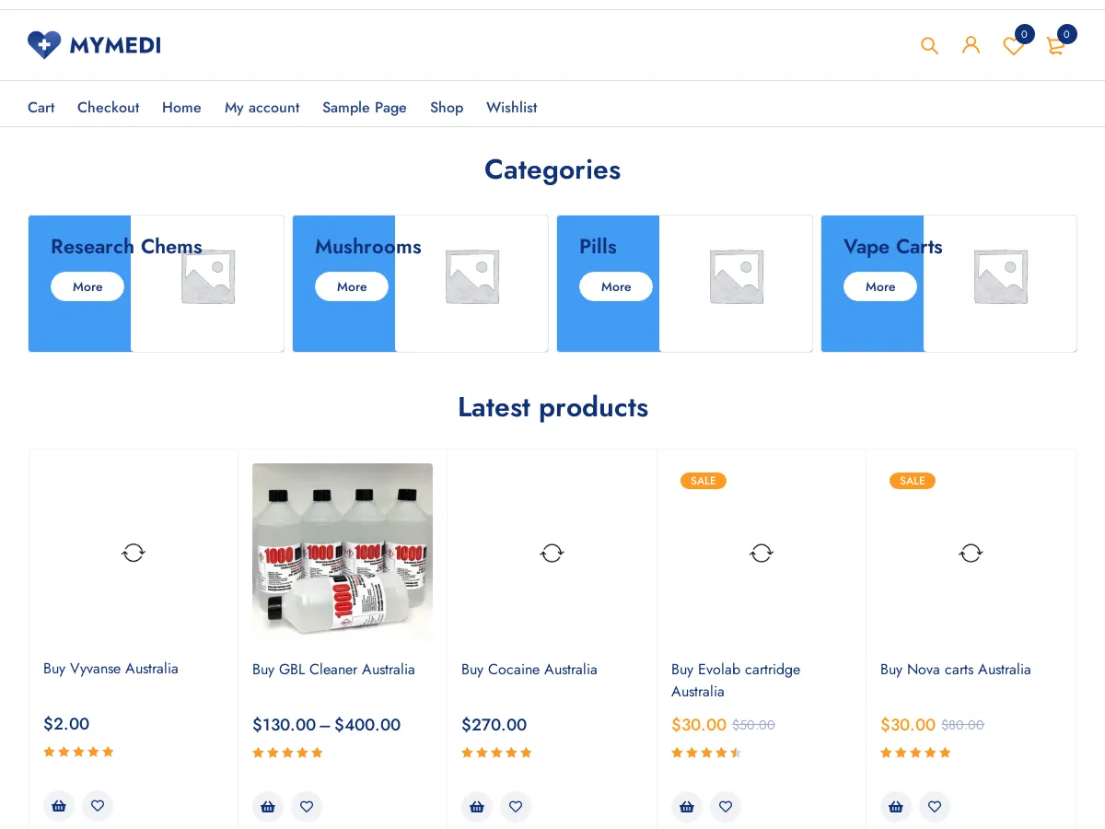Go to Shop in the navigation menu

coord(447,108)
